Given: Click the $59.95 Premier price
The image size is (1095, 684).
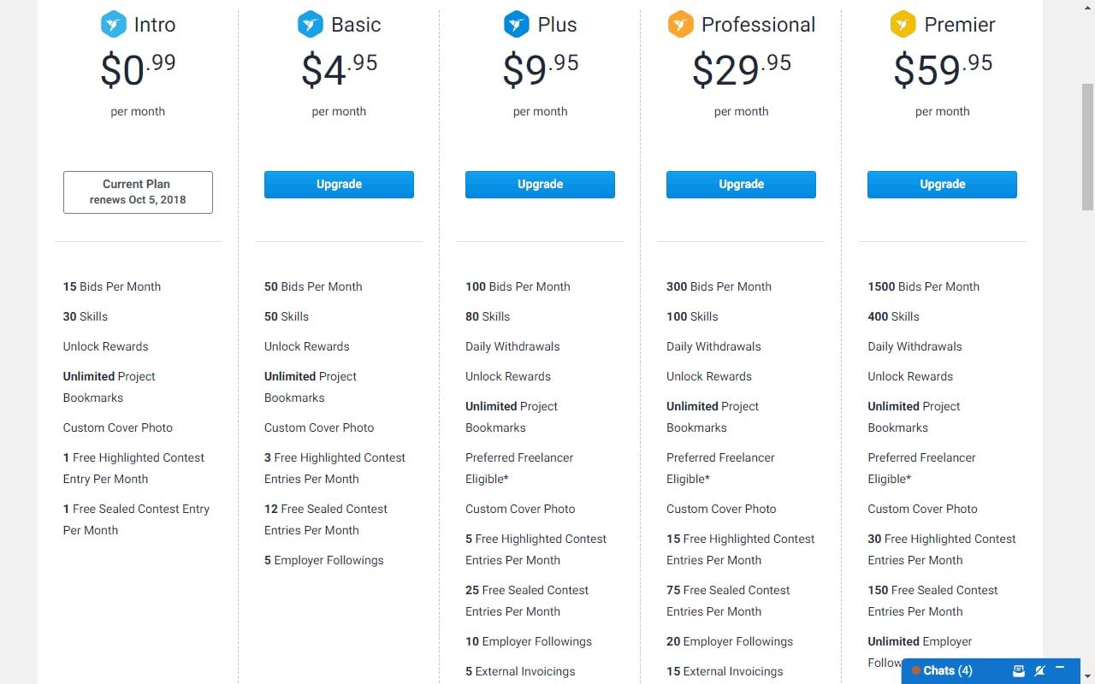Looking at the screenshot, I should pyautogui.click(x=942, y=68).
